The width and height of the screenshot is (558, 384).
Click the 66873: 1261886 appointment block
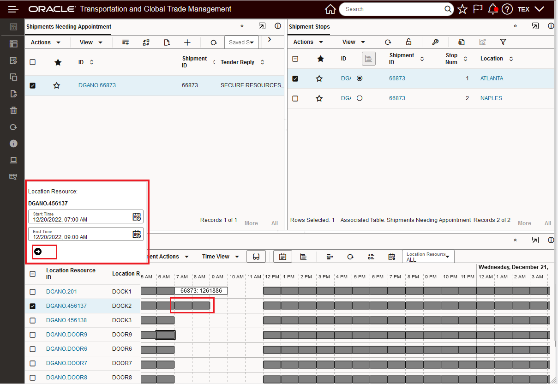tap(201, 291)
